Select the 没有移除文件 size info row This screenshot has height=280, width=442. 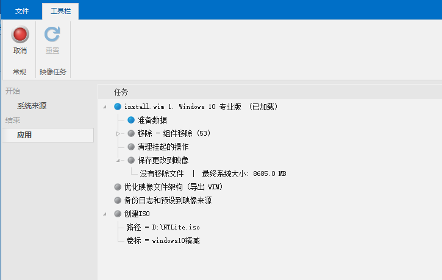[213, 173]
